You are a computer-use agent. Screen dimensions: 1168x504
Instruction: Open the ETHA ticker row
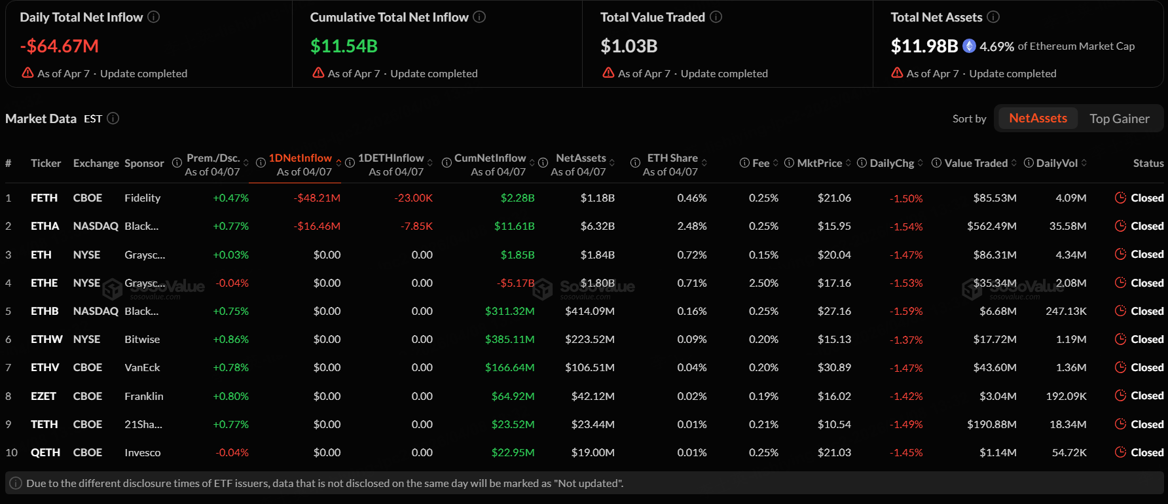click(x=45, y=226)
